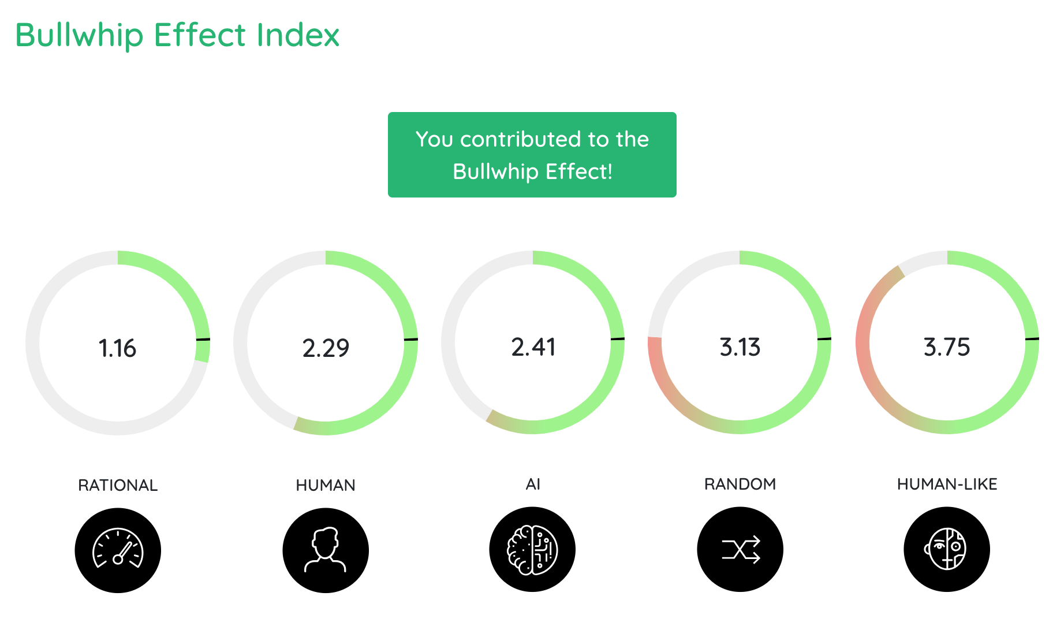Click the Rational gauge showing 1.16
This screenshot has height=626, width=1053.
[118, 342]
